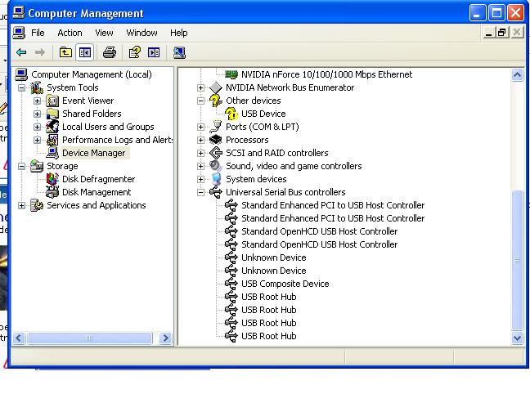Open the View menu

[x=104, y=33]
